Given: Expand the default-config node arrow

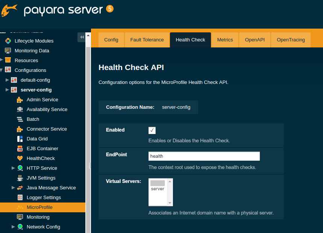Looking at the screenshot, I should point(7,80).
